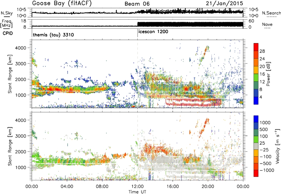Click the 'Power [dB]' colorbar title
The width and height of the screenshot is (281, 194).
coord(268,74)
